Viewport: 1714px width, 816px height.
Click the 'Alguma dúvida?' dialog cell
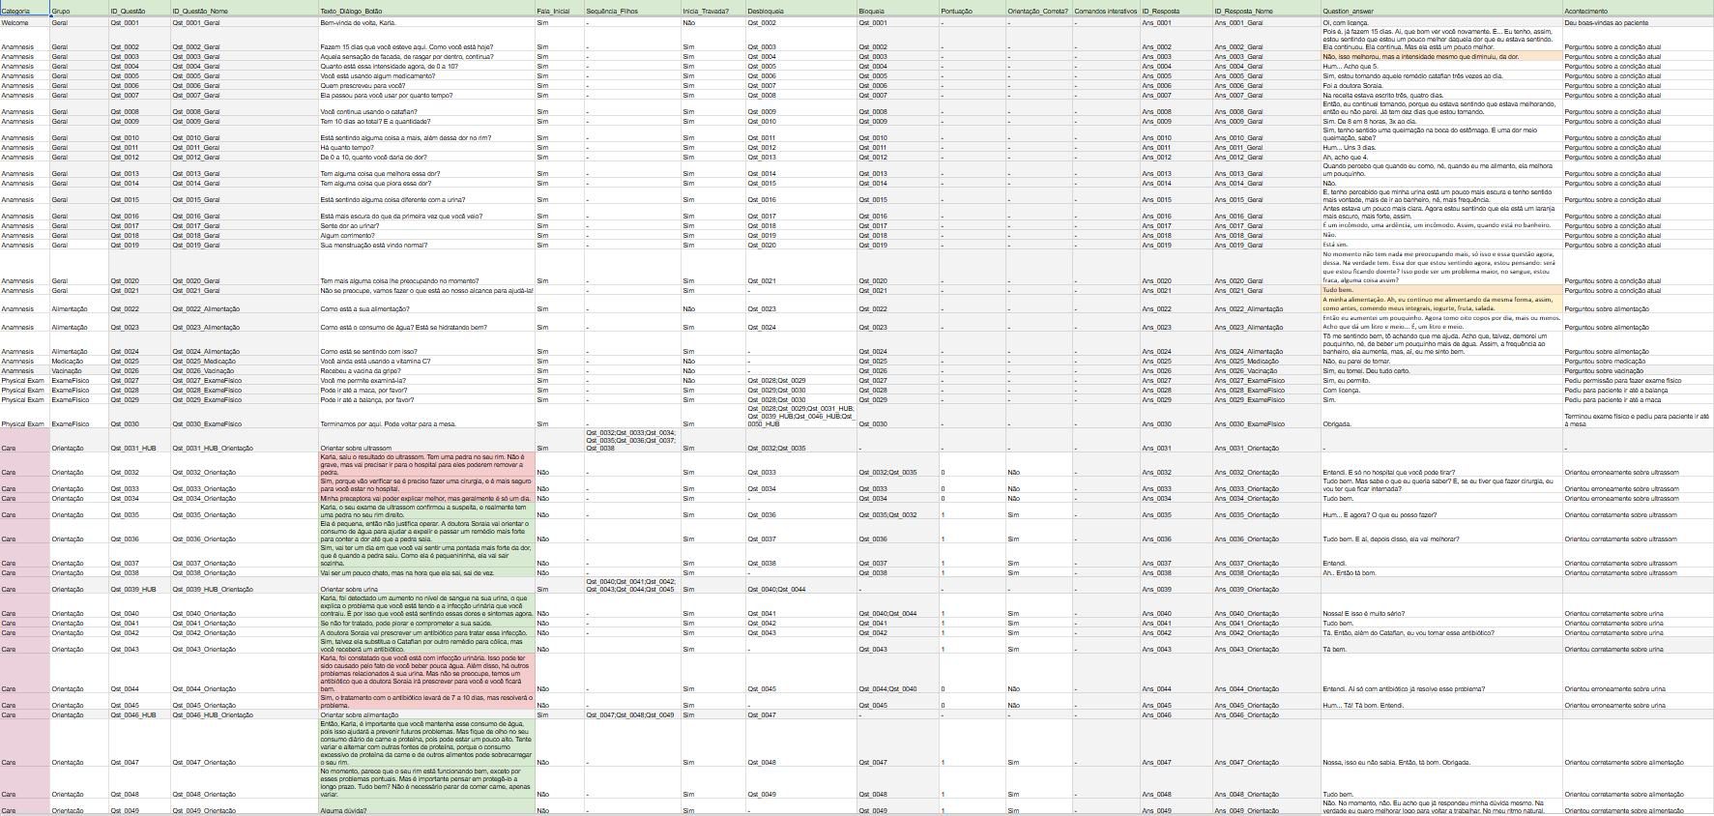tap(426, 807)
